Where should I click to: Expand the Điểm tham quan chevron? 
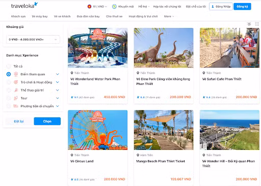point(58,74)
